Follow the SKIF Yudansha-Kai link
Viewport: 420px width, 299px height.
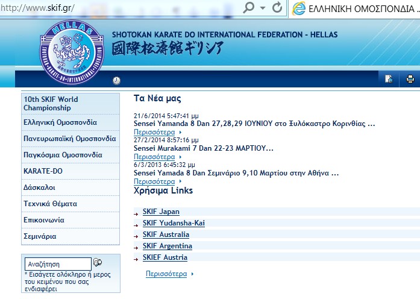click(174, 223)
